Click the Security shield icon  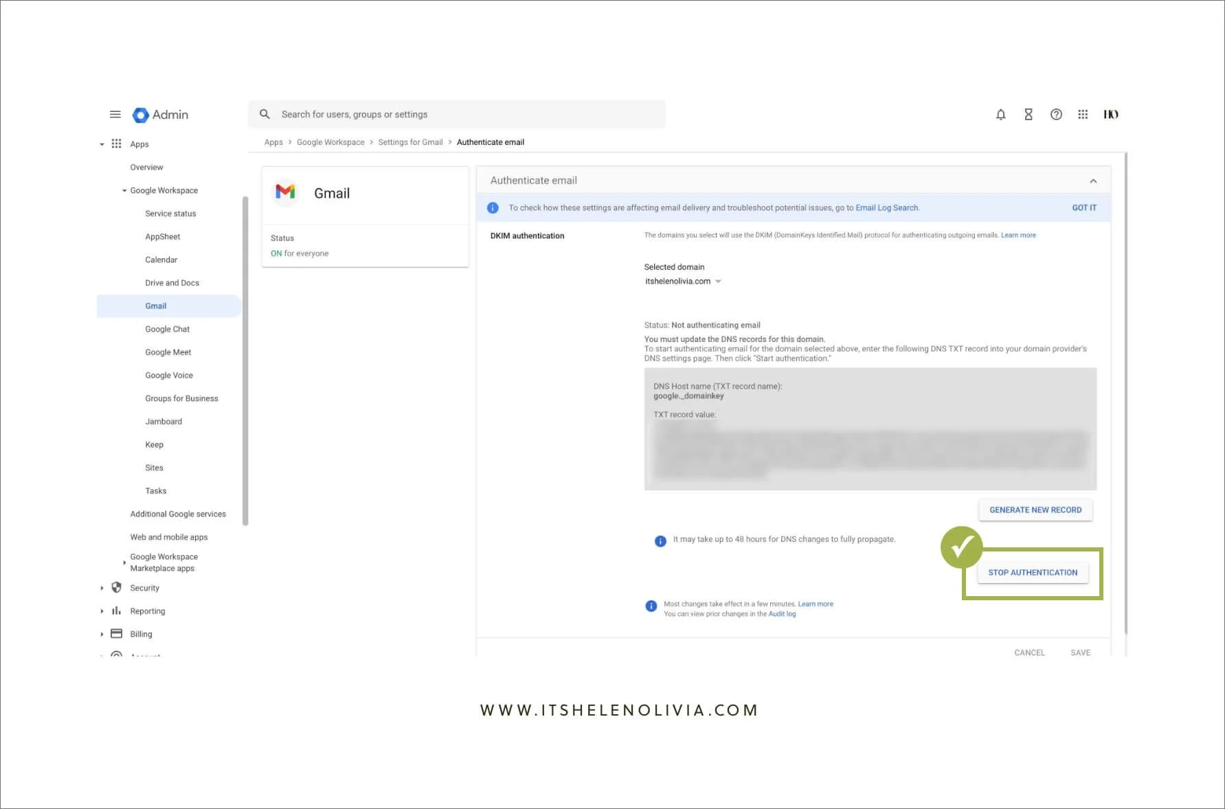(x=116, y=588)
